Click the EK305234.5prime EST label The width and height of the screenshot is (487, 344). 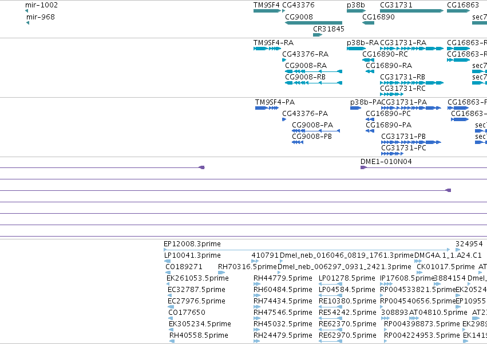click(200, 325)
